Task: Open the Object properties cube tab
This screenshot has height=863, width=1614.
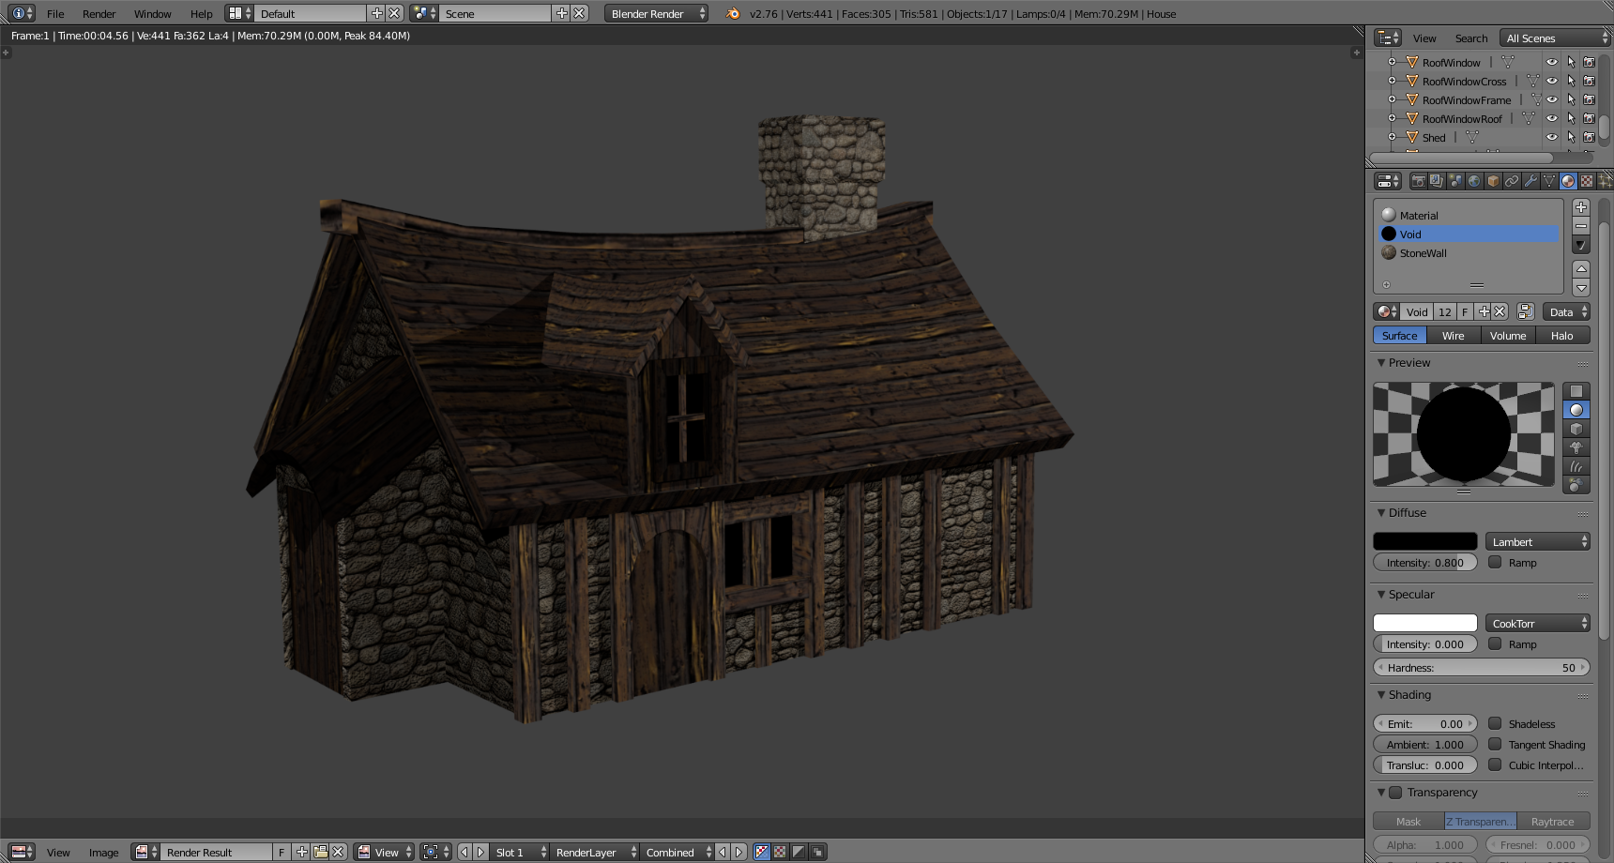Action: coord(1493,181)
